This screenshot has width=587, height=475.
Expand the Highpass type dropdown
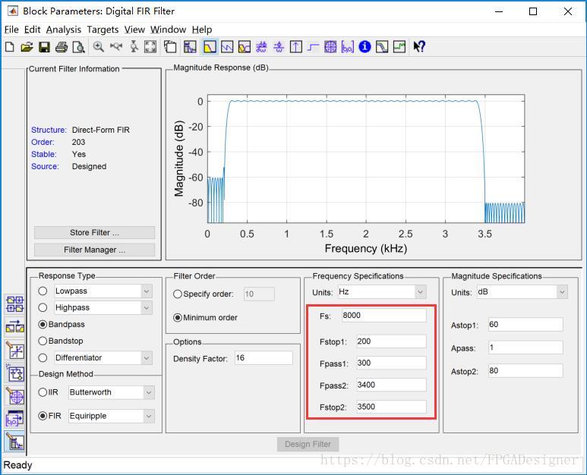click(147, 308)
